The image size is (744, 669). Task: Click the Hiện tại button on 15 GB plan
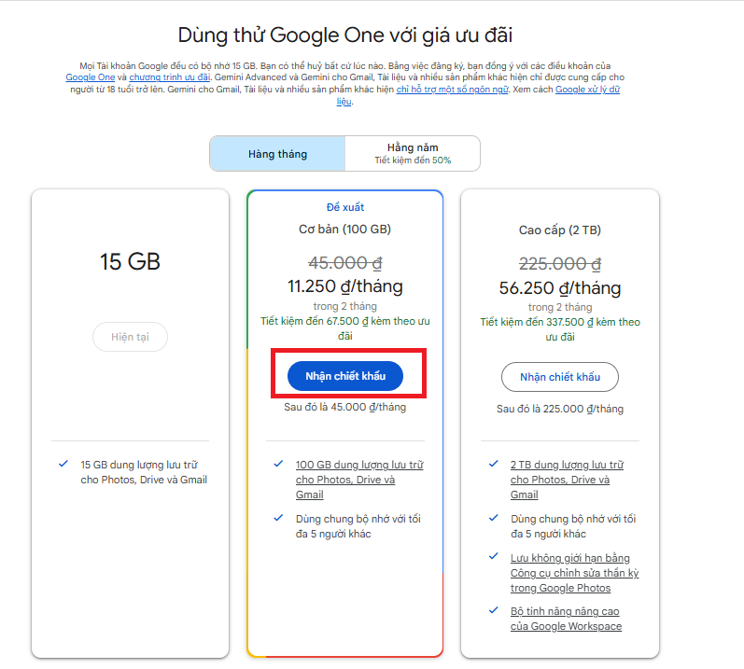click(x=130, y=337)
